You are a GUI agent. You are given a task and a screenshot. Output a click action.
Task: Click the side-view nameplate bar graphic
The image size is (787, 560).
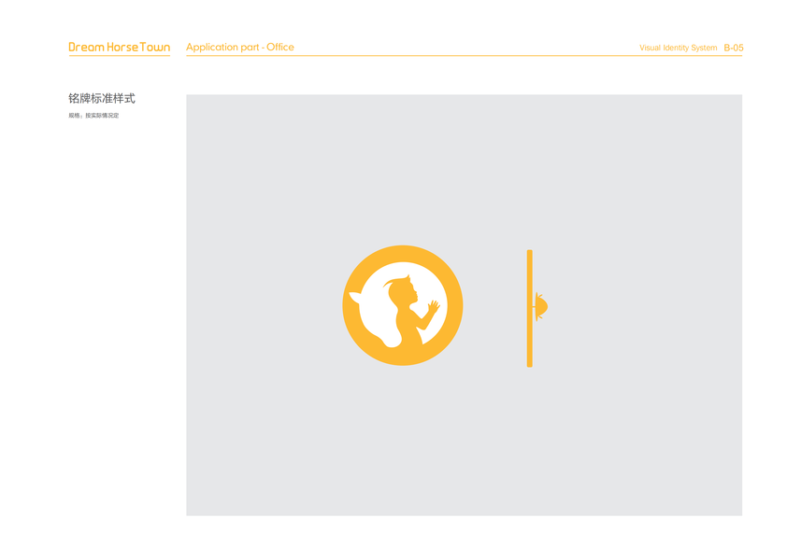[537, 308]
